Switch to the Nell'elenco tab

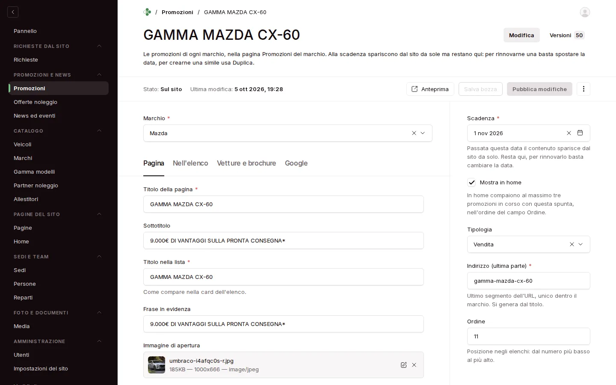click(190, 163)
